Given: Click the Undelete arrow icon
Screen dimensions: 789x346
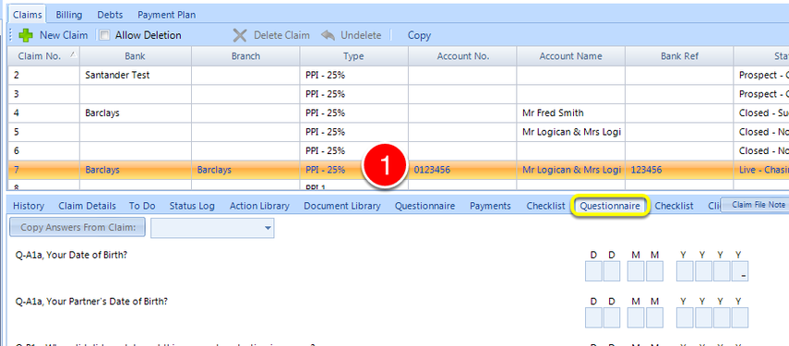Looking at the screenshot, I should pyautogui.click(x=329, y=35).
